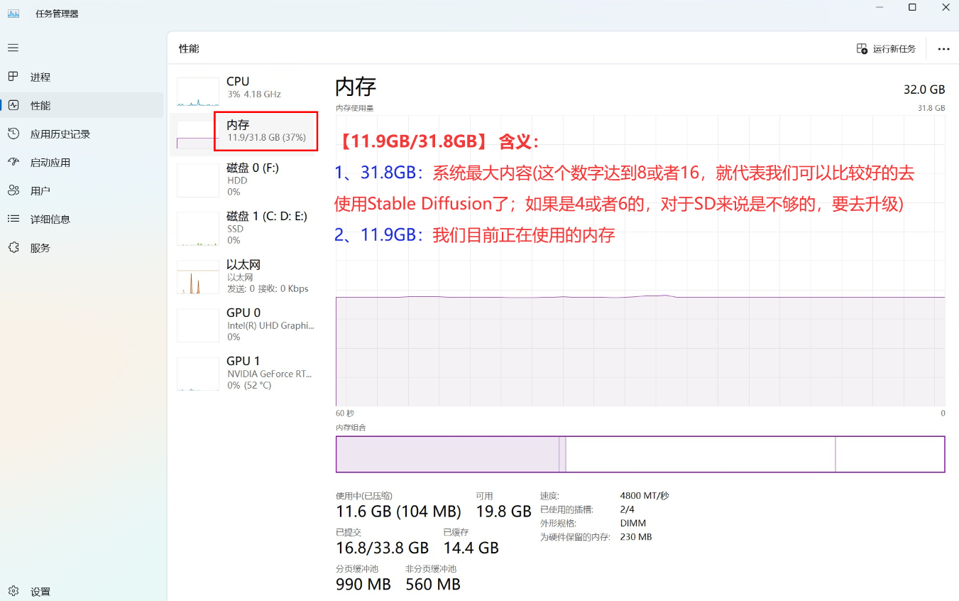Open the Users page icon
This screenshot has height=601, width=959.
[13, 190]
